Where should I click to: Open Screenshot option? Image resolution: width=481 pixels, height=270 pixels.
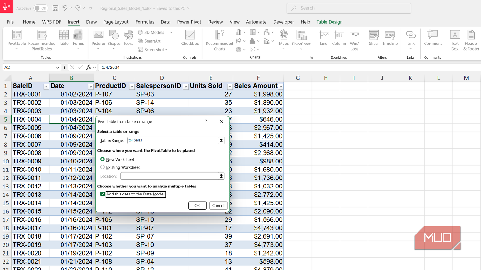pyautogui.click(x=153, y=50)
